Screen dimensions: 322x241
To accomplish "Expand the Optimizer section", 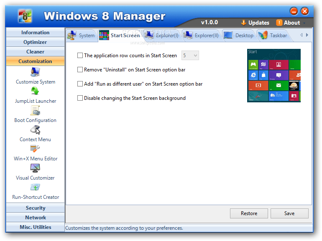I will point(35,42).
